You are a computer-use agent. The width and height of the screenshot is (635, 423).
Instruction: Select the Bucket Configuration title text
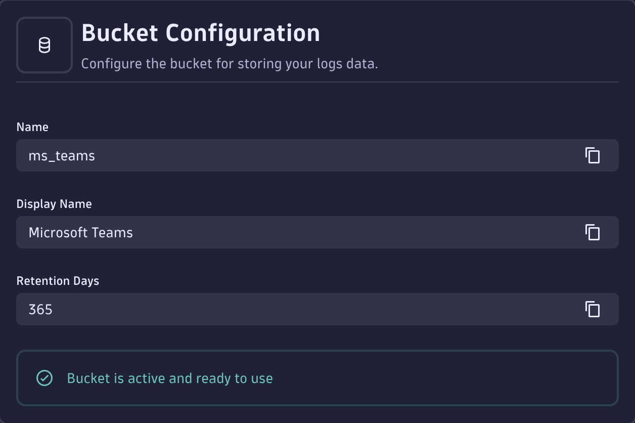pos(201,32)
